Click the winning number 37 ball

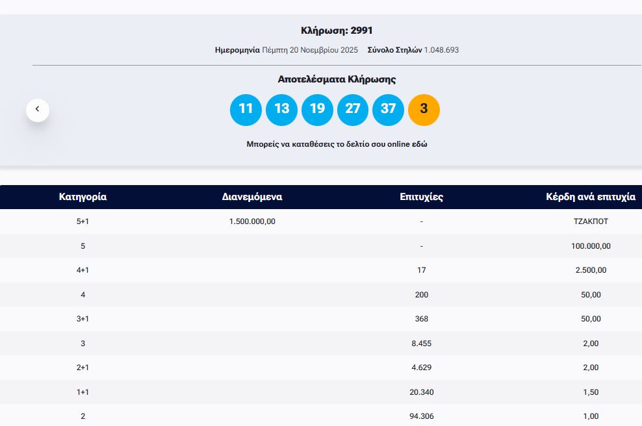pyautogui.click(x=388, y=110)
